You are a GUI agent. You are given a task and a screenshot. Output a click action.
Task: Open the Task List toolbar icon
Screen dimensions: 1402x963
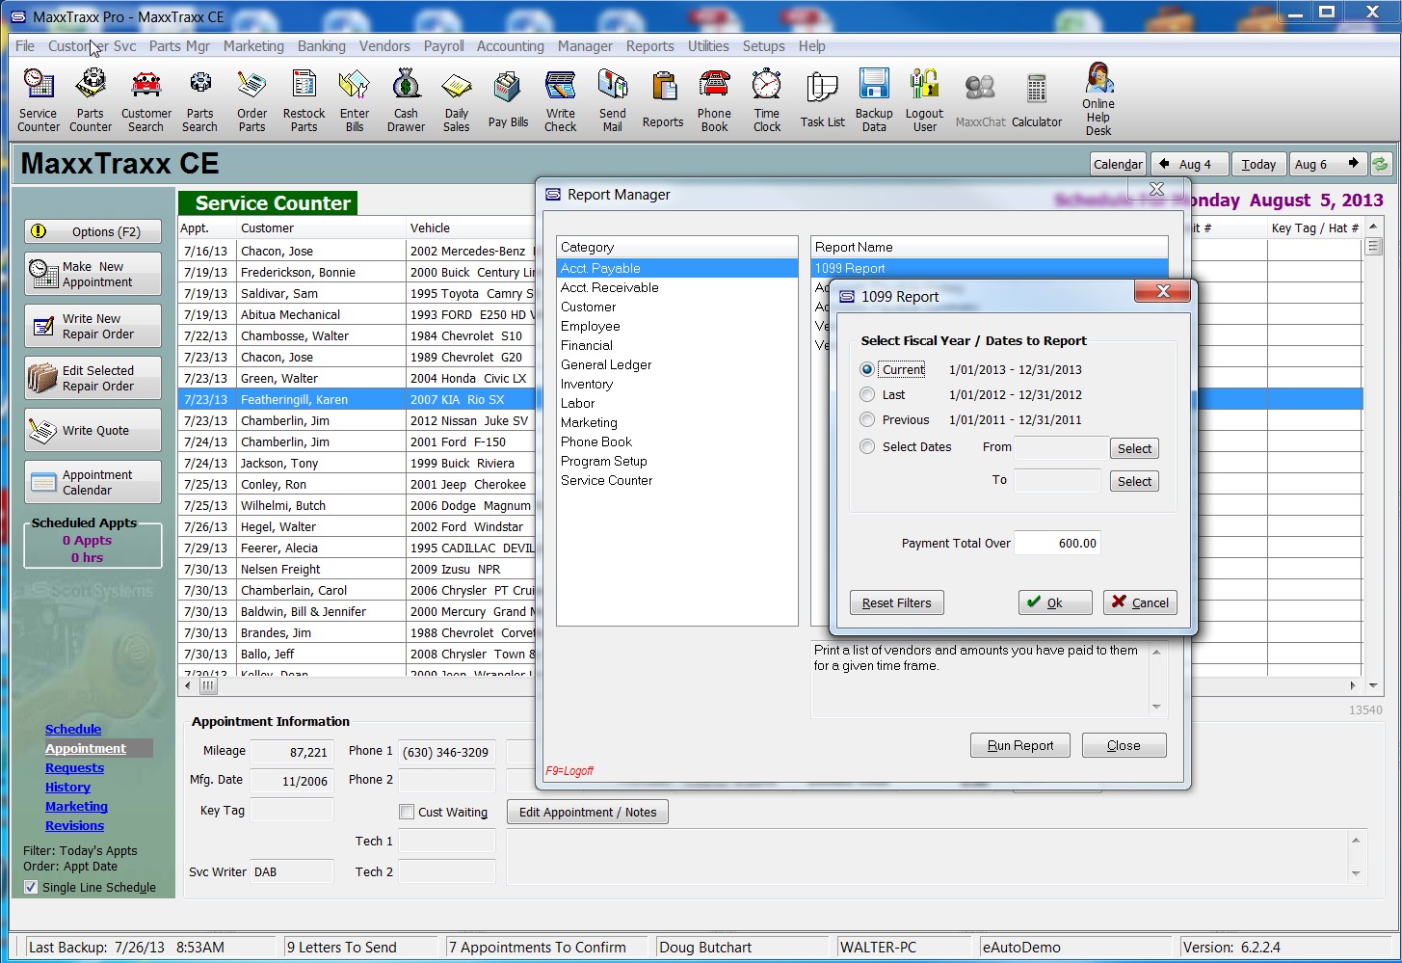point(822,100)
